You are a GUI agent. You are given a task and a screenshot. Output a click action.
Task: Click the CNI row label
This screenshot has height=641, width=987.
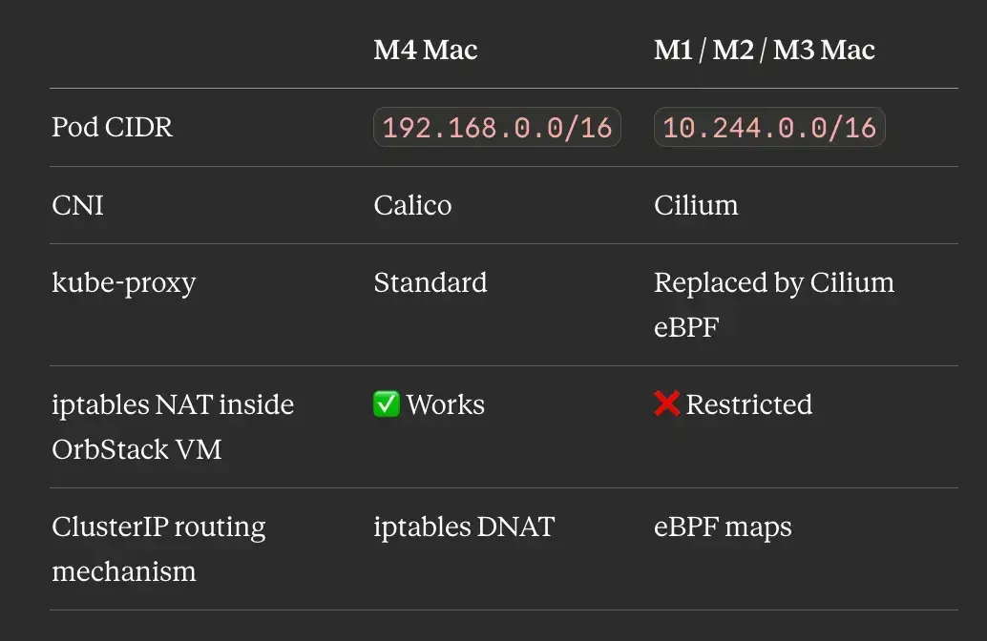point(77,205)
